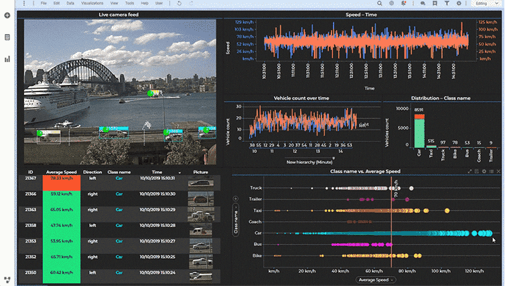This screenshot has width=505, height=286.
Task: Click the Vehicle count over time title
Action: click(x=301, y=98)
